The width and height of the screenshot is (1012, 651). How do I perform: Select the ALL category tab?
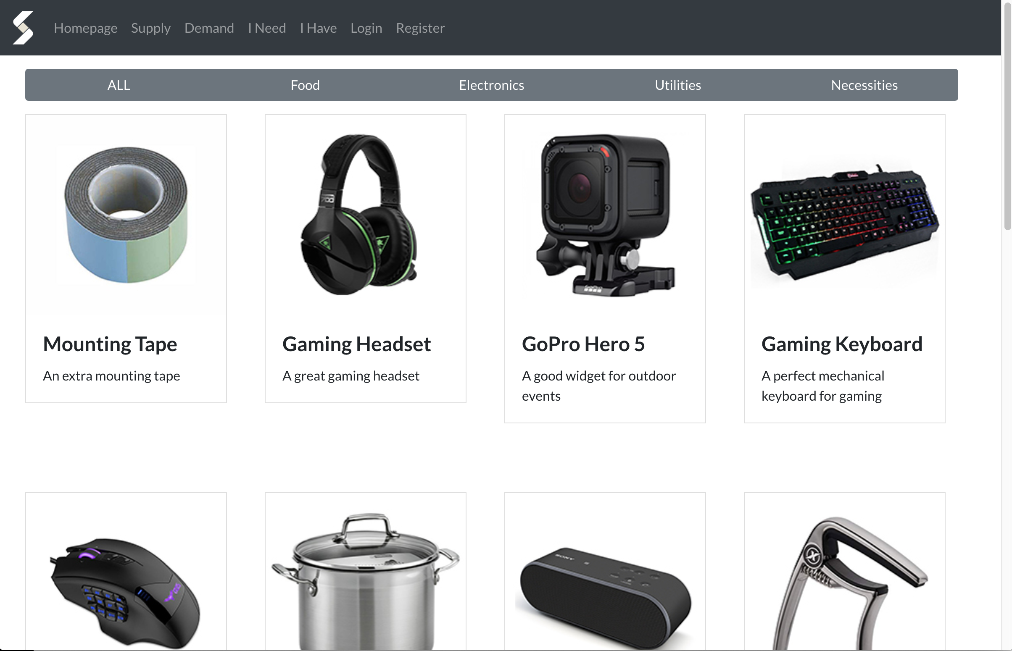pos(119,85)
